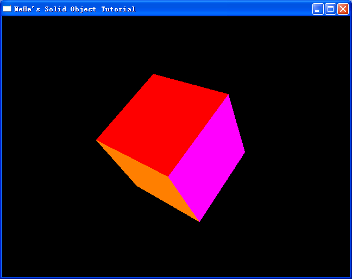Click the red face of the cube
The width and height of the screenshot is (352, 279).
pyautogui.click(x=162, y=124)
